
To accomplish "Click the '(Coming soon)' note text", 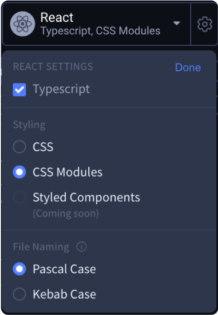I will (x=66, y=213).
